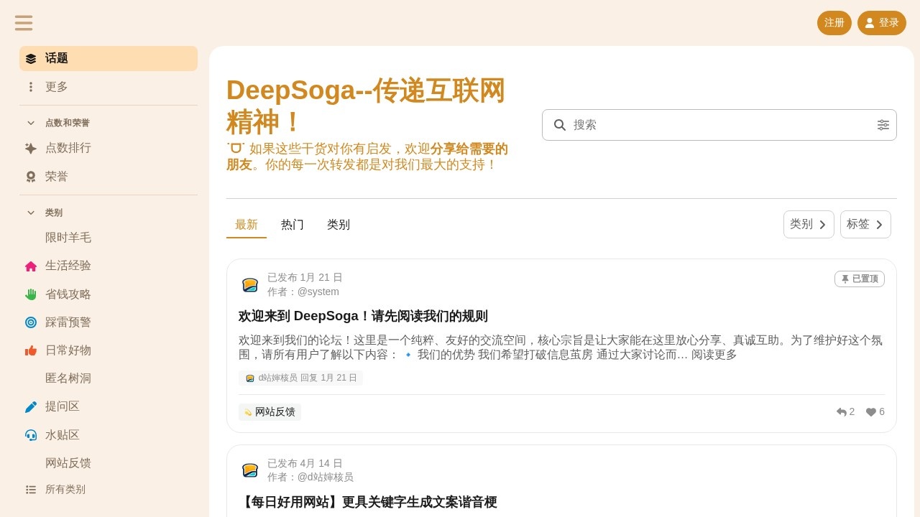This screenshot has width=920, height=517.
Task: Switch to the 类别 tab
Action: pos(339,225)
